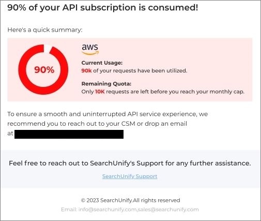
Task: Click the "Feel free to reach out" support message
Action: [130, 163]
